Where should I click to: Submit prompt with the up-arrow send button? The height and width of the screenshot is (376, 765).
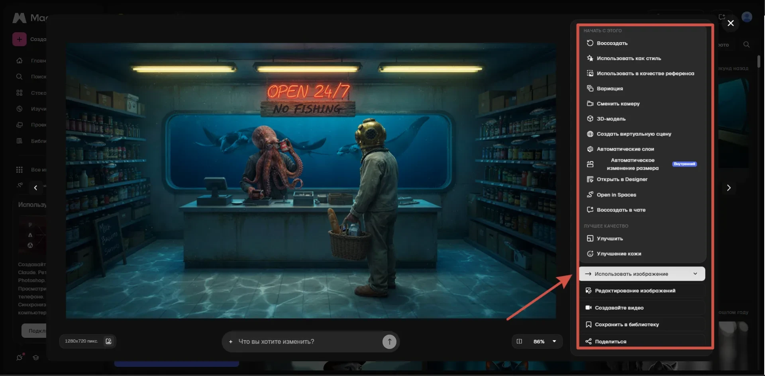[x=389, y=341]
